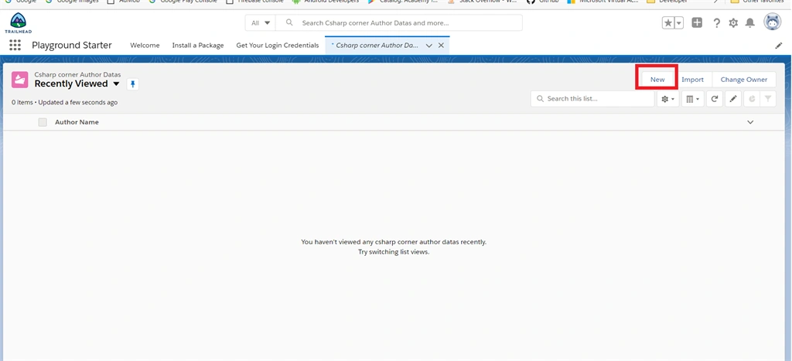Open the All search scope dropdown
Image resolution: width=792 pixels, height=361 pixels.
pyautogui.click(x=261, y=22)
